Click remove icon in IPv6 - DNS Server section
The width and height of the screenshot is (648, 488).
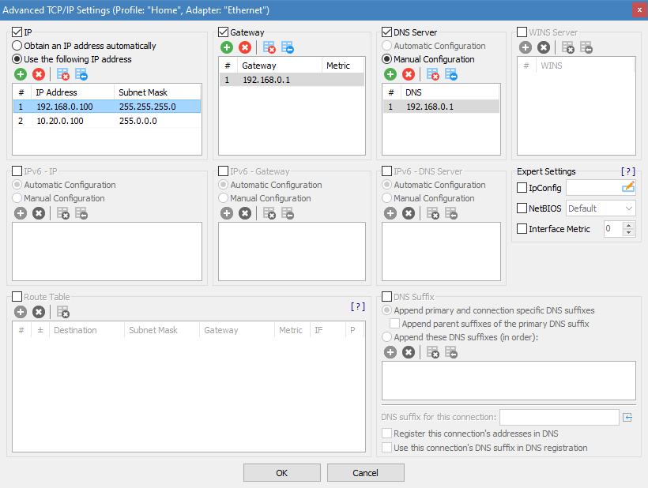click(x=409, y=213)
